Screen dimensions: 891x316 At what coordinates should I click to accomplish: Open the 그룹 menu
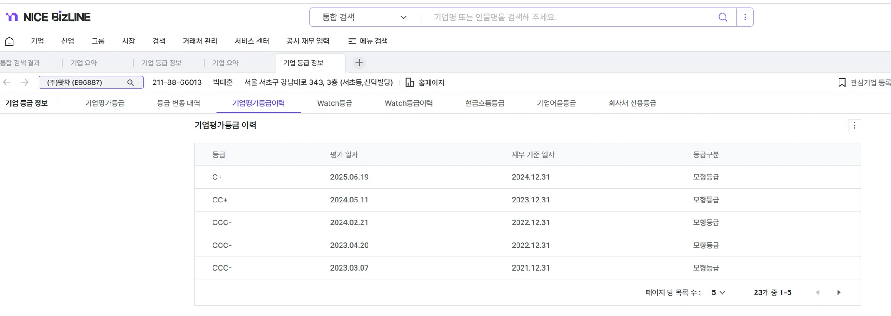(x=98, y=41)
